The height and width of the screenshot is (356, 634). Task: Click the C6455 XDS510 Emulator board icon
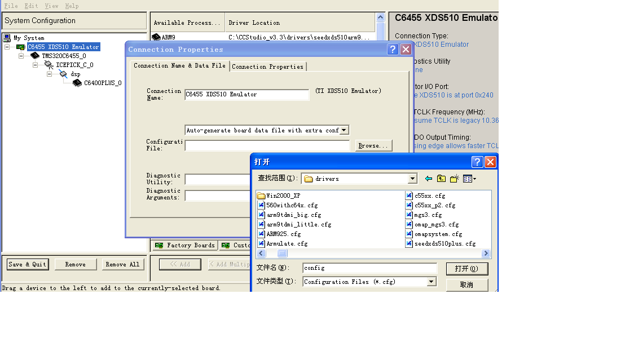coord(21,47)
